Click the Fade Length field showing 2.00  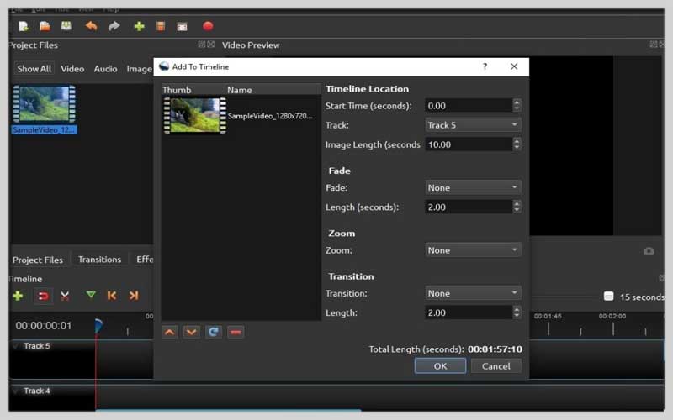[x=469, y=207]
